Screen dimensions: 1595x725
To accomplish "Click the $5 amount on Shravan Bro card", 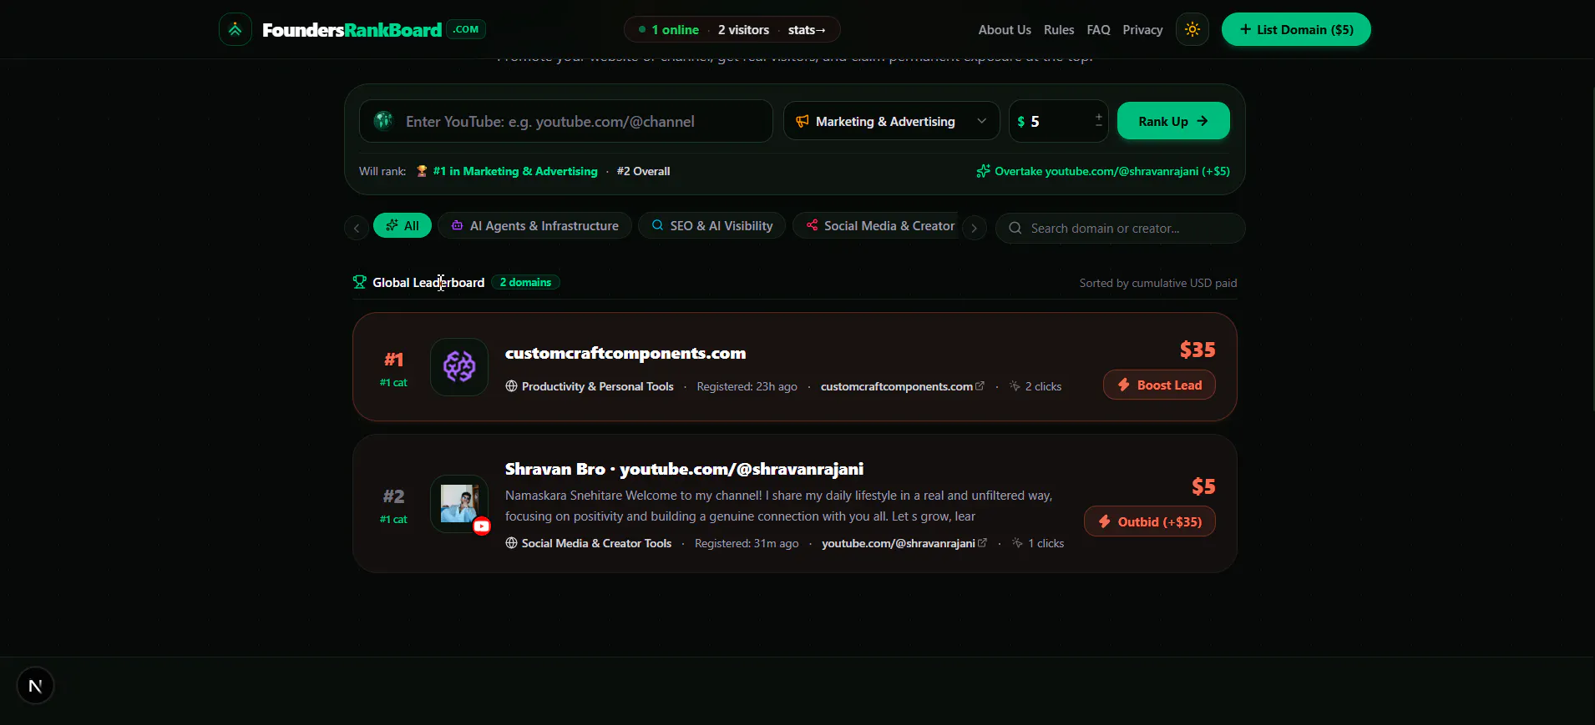I will (x=1203, y=486).
